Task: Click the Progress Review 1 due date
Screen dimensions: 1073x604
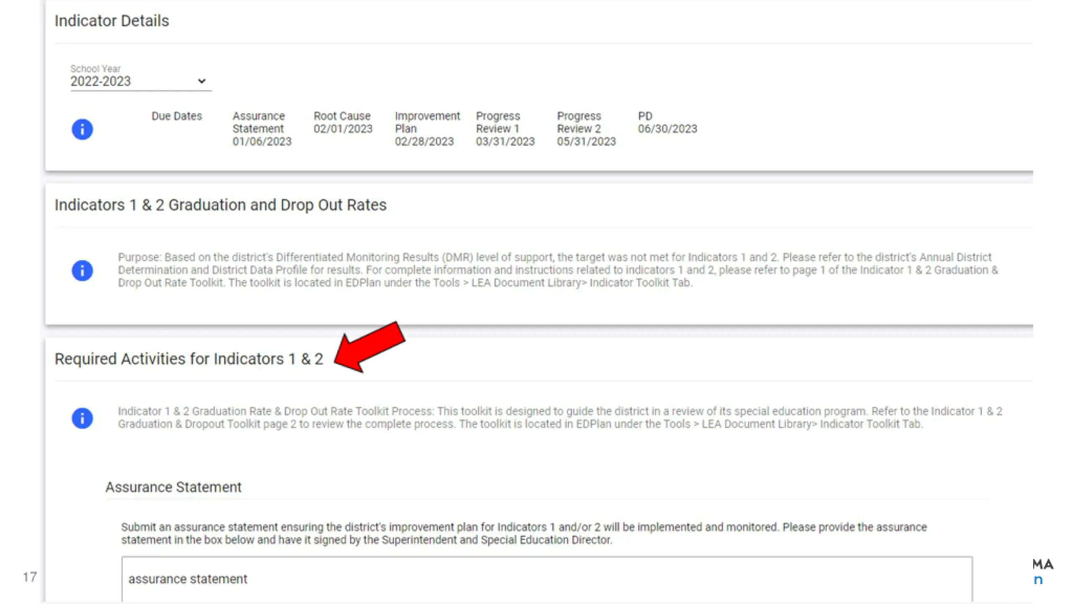Action: click(505, 142)
